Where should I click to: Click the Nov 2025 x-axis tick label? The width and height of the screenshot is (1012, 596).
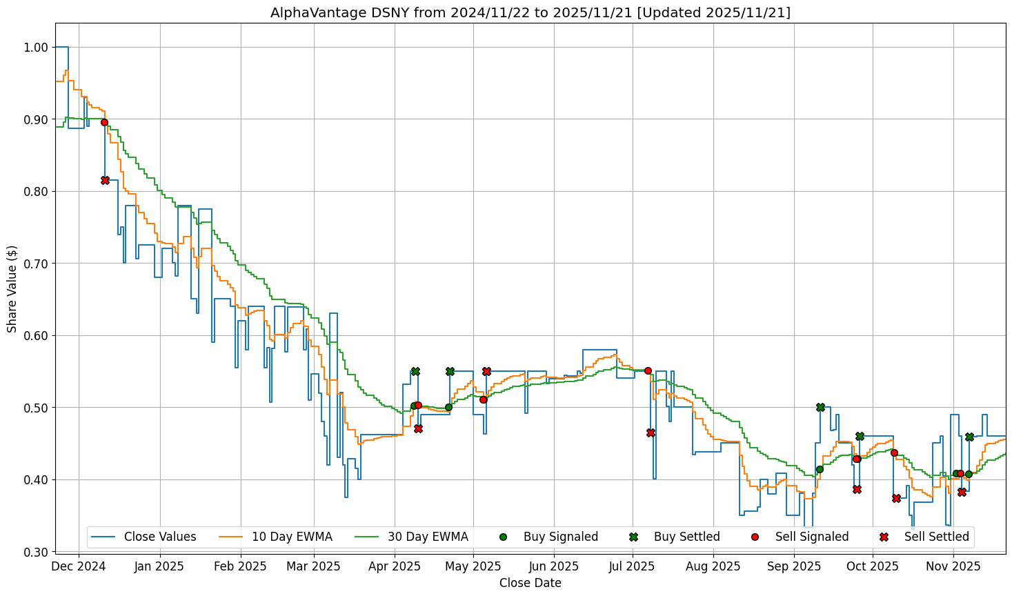[953, 566]
